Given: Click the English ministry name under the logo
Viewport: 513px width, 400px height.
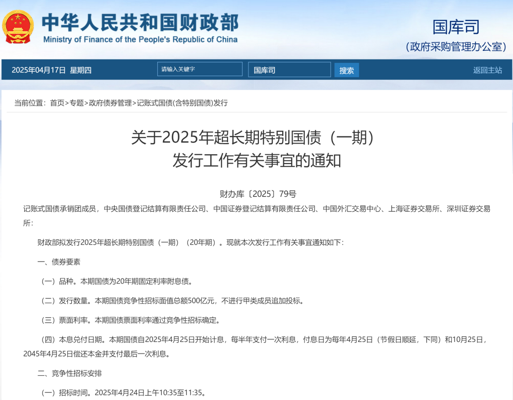Looking at the screenshot, I should (141, 39).
